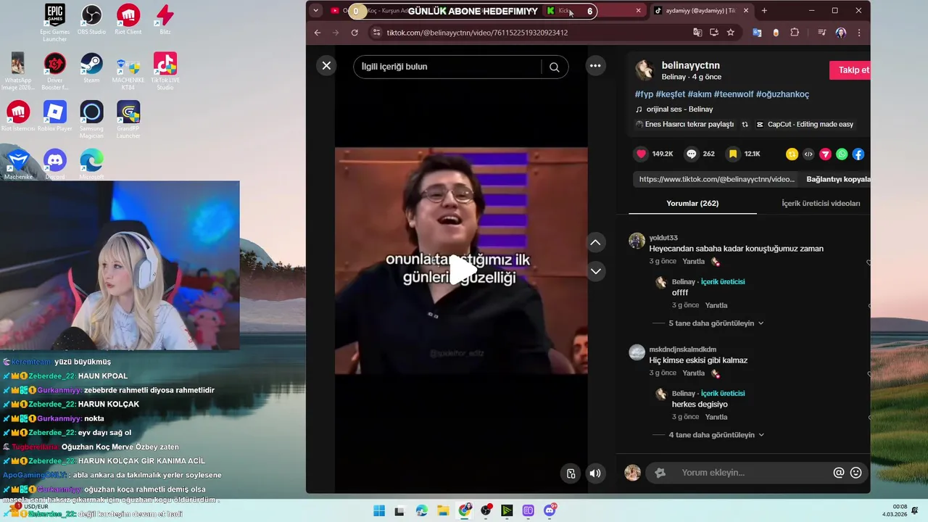Select the Yorumlar (262) tab

(x=692, y=204)
